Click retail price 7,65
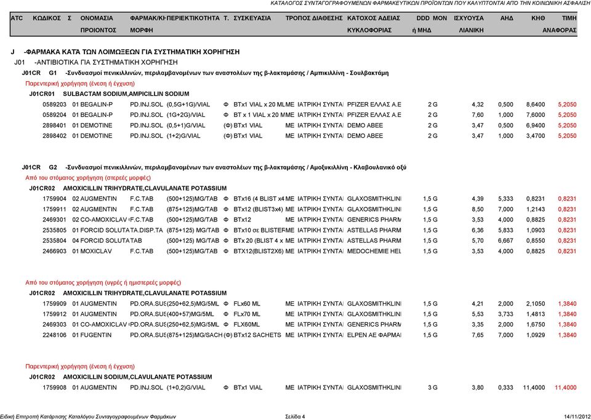 (x=478, y=335)
